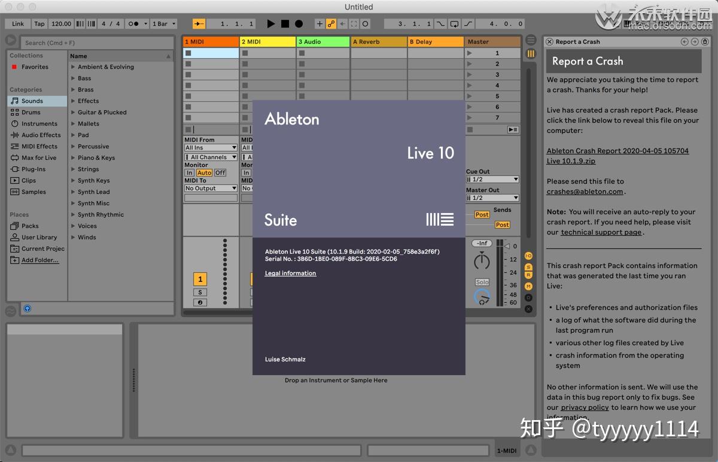The image size is (718, 462).
Task: Launch scene 3 in the Master track
Action: (470, 75)
